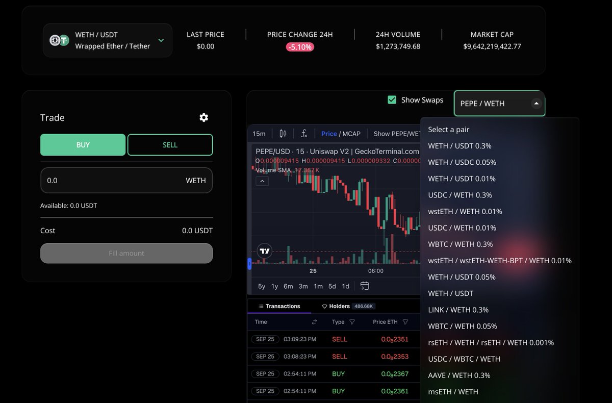The width and height of the screenshot is (612, 403).
Task: Set chart range to 1m
Action: pyautogui.click(x=318, y=286)
